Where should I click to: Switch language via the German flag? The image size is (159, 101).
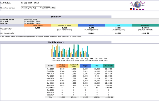131,9
